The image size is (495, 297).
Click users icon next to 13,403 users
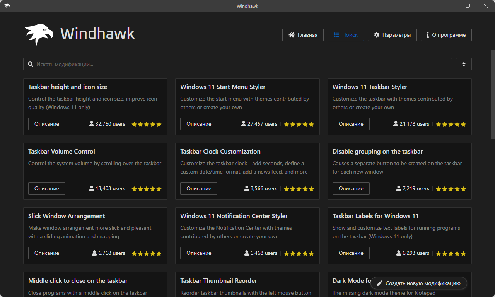(92, 189)
